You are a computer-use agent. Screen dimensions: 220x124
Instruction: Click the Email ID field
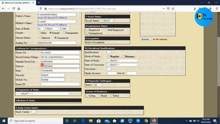pos(60,84)
